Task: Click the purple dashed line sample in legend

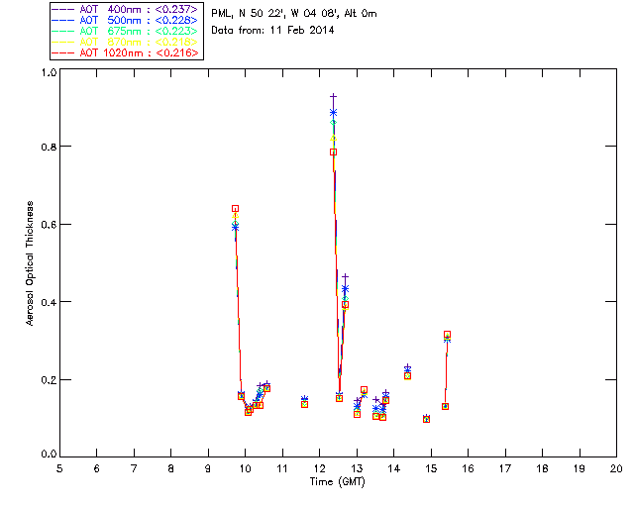Action: pyautogui.click(x=63, y=9)
